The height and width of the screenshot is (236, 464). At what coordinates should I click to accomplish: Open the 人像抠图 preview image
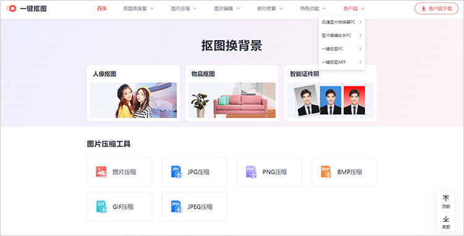(x=134, y=100)
